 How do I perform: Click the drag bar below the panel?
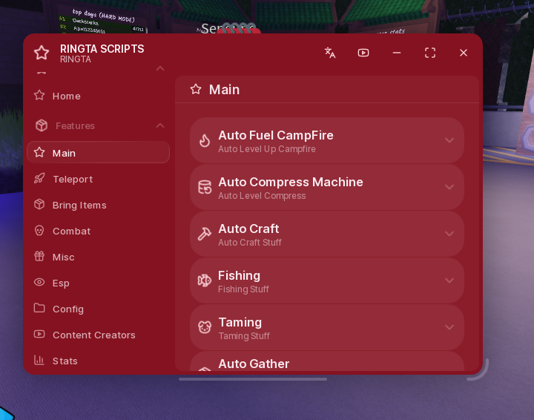253,379
